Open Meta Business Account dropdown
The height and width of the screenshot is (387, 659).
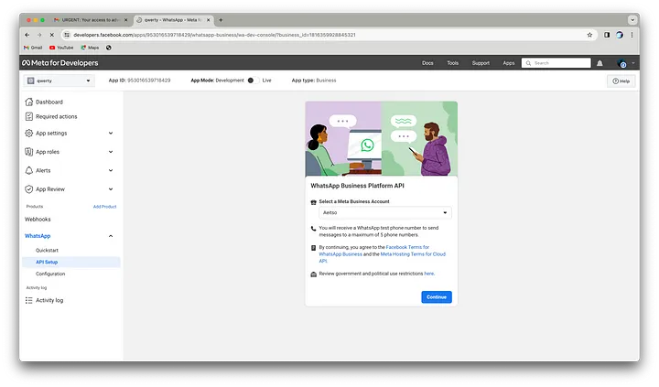tap(385, 212)
